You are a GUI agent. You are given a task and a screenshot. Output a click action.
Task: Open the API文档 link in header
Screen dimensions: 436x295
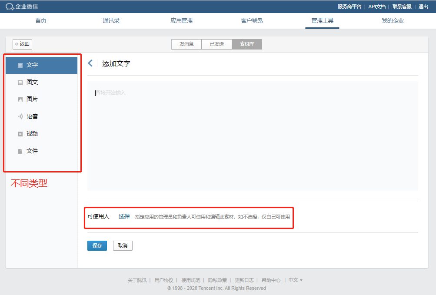tap(376, 7)
